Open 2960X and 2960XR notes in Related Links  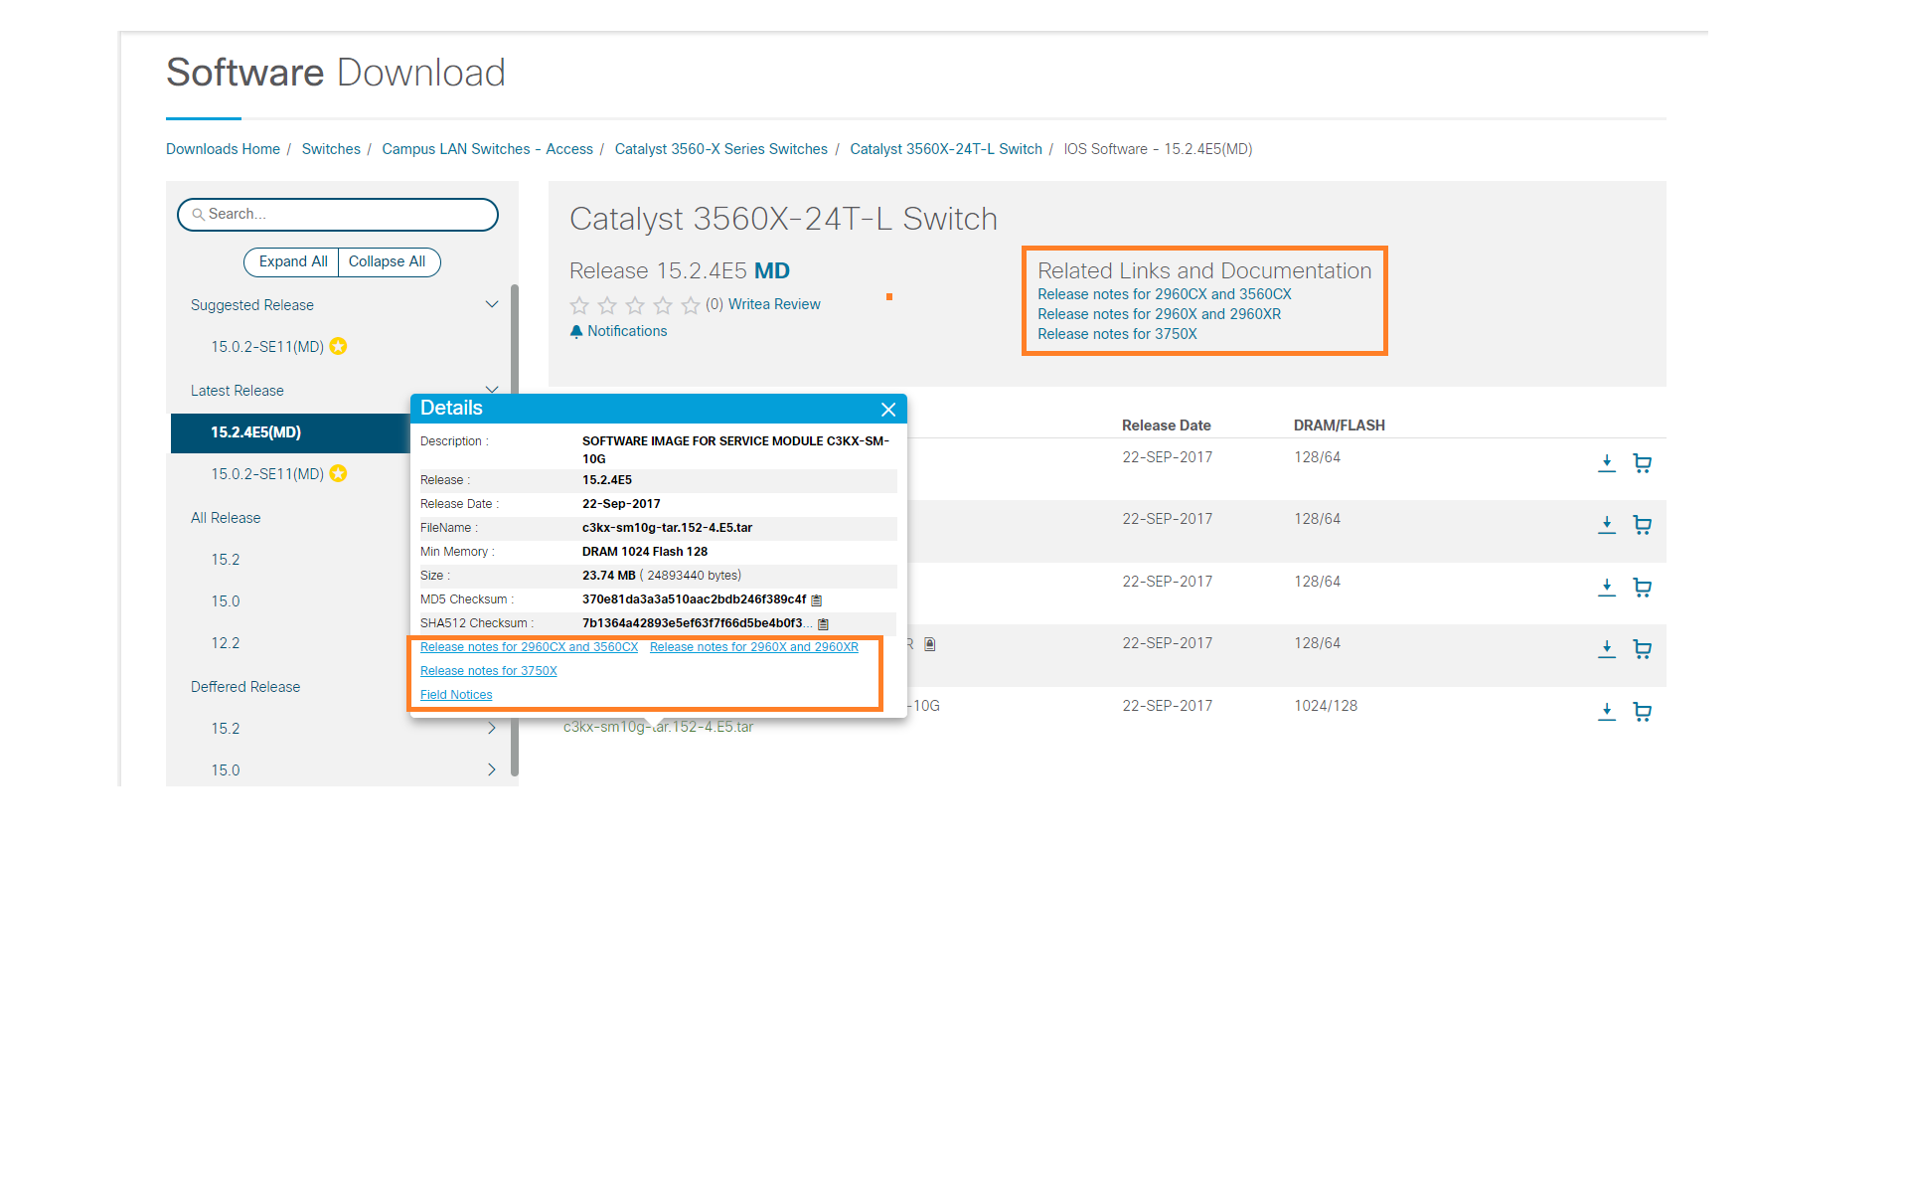click(x=1159, y=314)
